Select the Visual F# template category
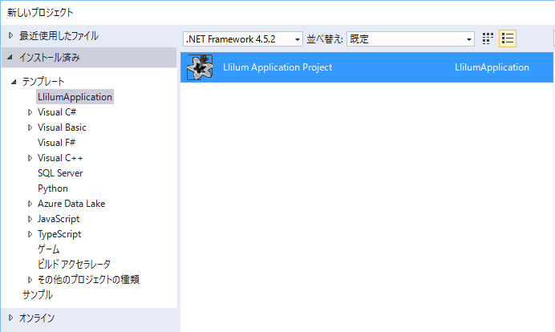The image size is (555, 332). click(56, 143)
